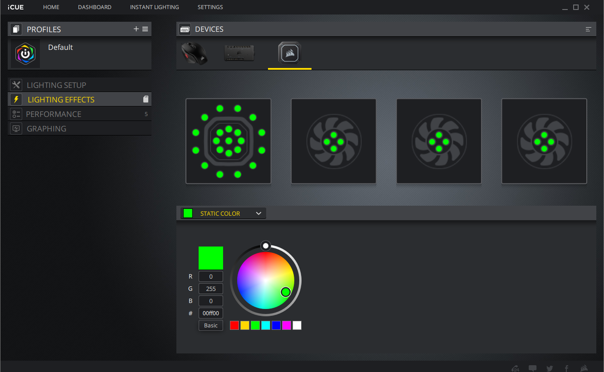
Task: Open the LIGHTING SETUP section
Action: (80, 85)
